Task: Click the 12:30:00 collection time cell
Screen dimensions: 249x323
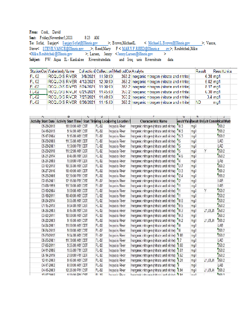Action: [x=105, y=82]
